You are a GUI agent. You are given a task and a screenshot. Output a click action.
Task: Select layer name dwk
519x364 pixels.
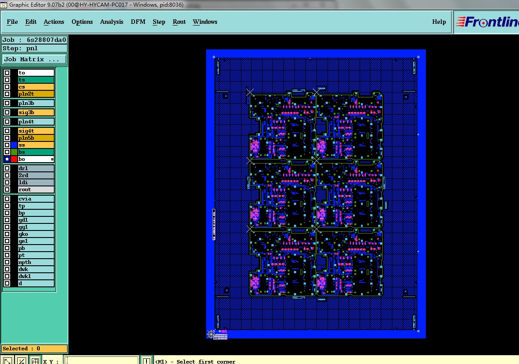coord(36,269)
